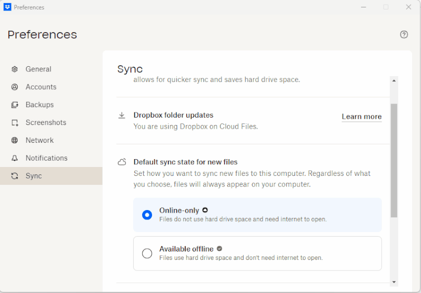Viewport: 421px width, 293px height.
Task: Click the vertical scrollbar thumb
Action: (394, 160)
